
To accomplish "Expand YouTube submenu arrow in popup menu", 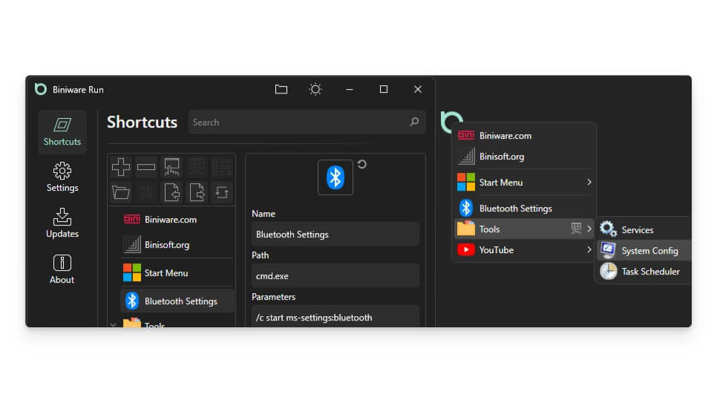I will coord(589,250).
